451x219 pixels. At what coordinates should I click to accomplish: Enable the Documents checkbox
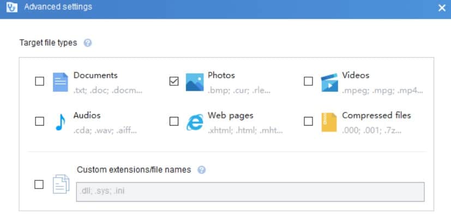click(x=39, y=82)
